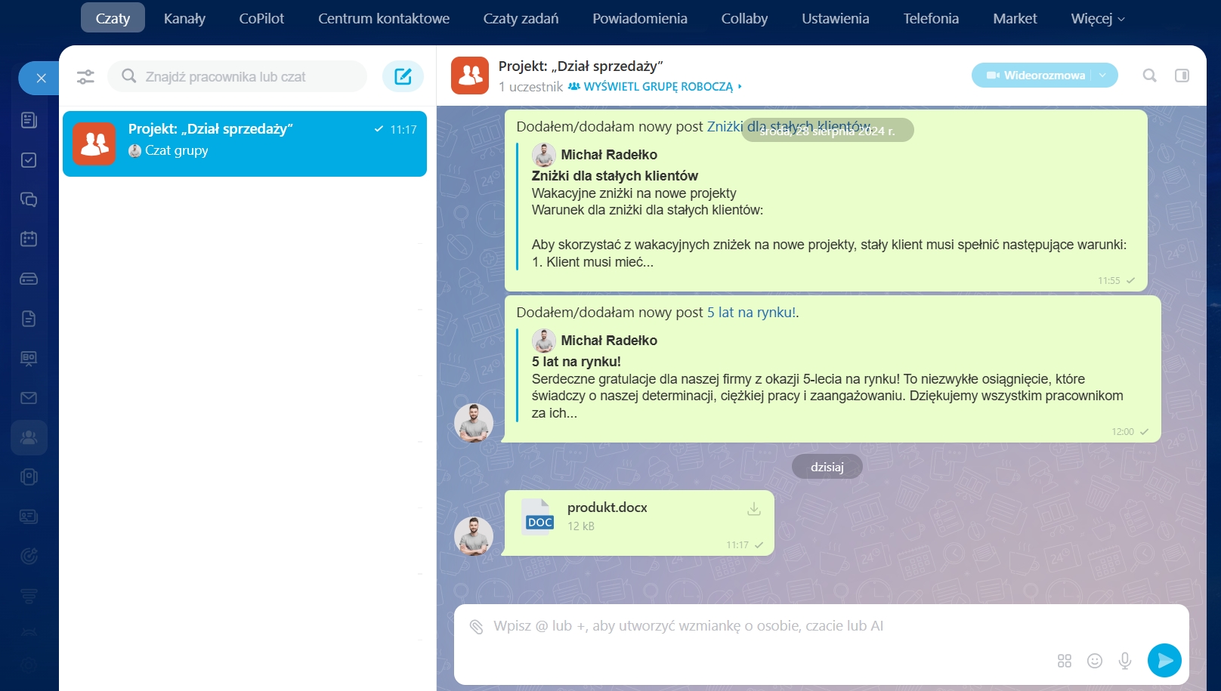Open the Centrum kontaktowe tab
The width and height of the screenshot is (1221, 691).
[x=384, y=19]
